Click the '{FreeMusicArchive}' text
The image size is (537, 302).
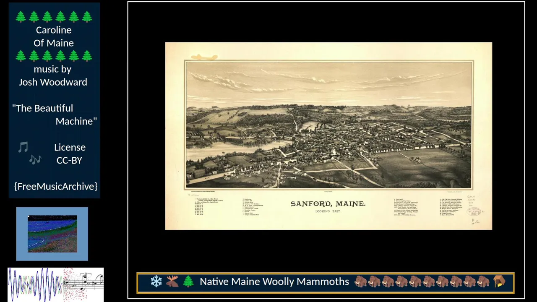[56, 186]
